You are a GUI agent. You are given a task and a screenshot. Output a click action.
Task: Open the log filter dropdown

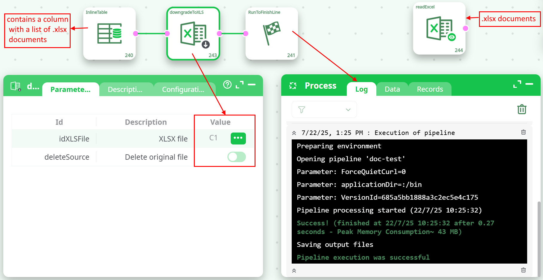324,110
